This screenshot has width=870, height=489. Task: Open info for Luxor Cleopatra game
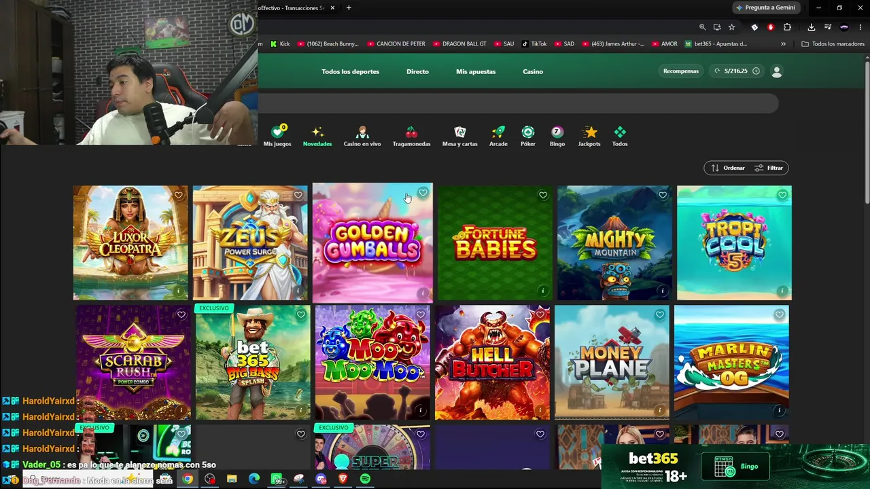pos(178,291)
